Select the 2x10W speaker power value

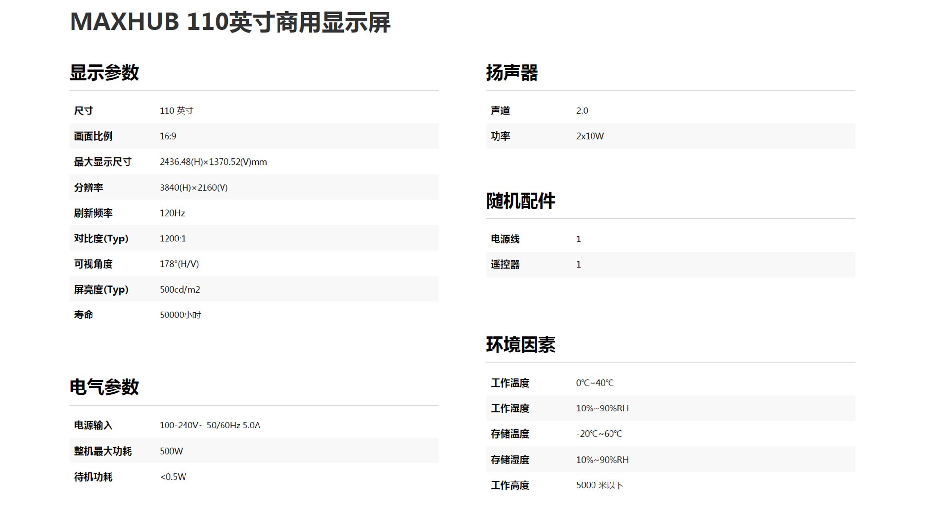590,136
